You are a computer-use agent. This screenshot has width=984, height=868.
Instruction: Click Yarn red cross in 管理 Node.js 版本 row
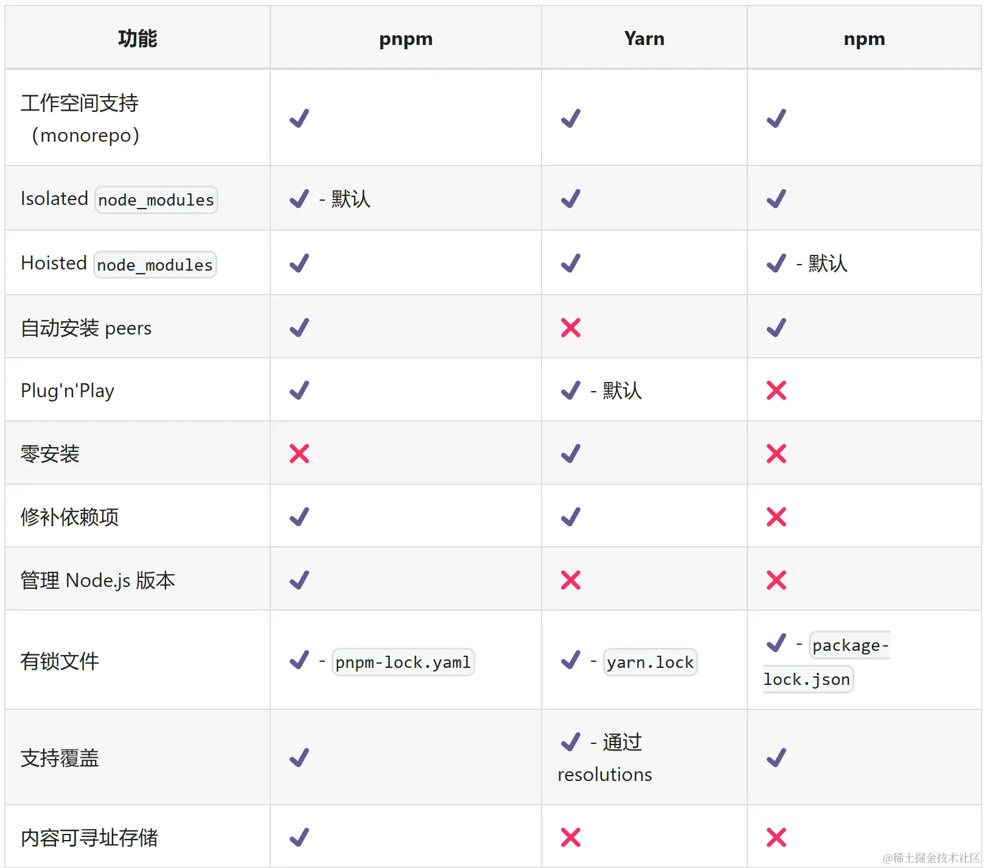click(x=571, y=580)
